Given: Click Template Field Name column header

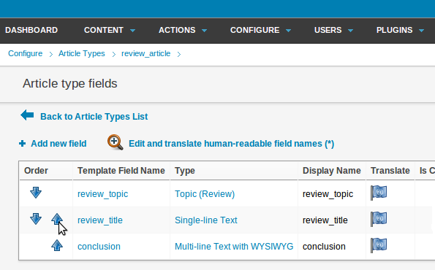Looking at the screenshot, I should coord(121,171).
